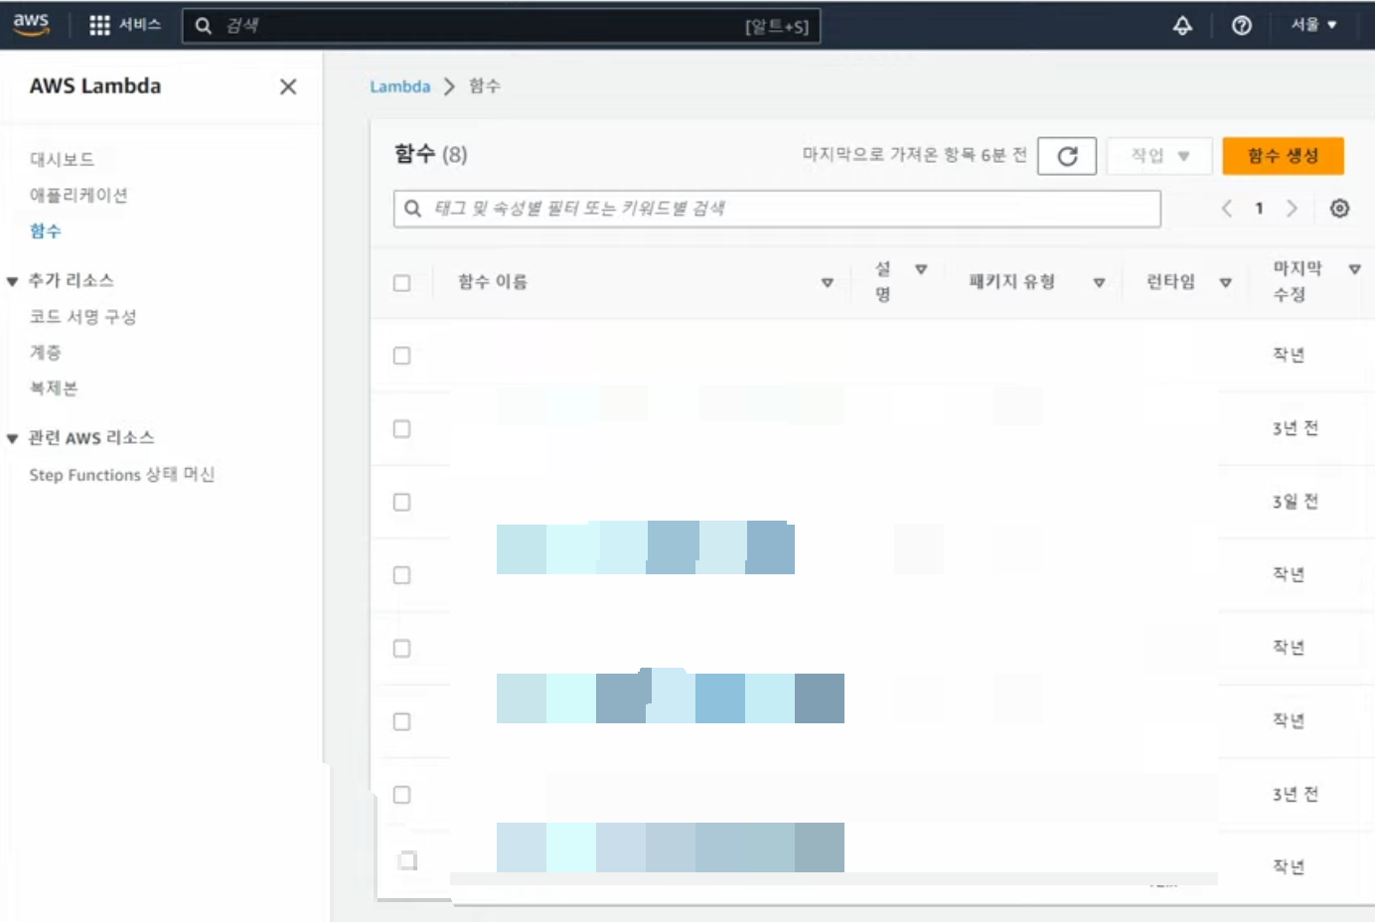
Task: Open table settings gear icon
Action: coord(1339,208)
